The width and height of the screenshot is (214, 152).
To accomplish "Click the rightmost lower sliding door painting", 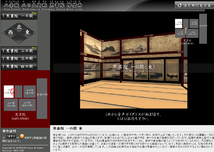I will click(172, 70).
